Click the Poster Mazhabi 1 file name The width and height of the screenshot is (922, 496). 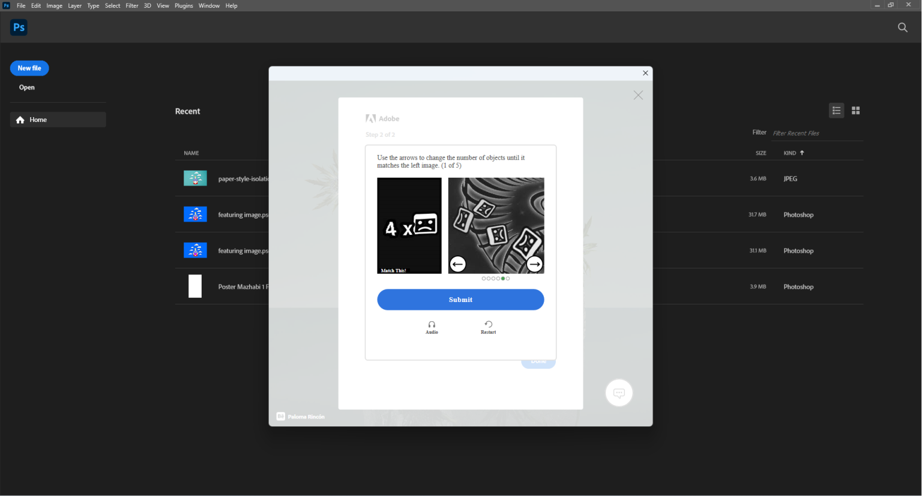pos(243,287)
